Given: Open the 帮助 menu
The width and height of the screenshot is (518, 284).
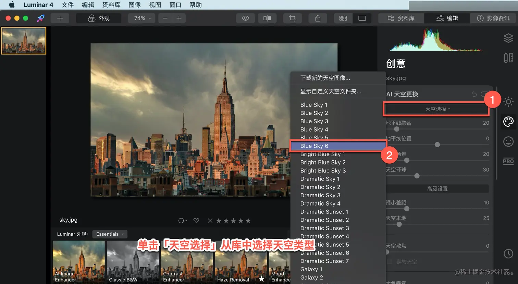Looking at the screenshot, I should click(x=196, y=5).
